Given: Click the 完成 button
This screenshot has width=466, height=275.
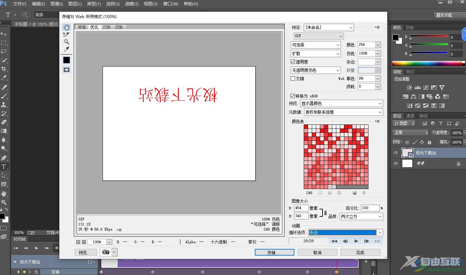Looking at the screenshot, I should click(x=360, y=253).
